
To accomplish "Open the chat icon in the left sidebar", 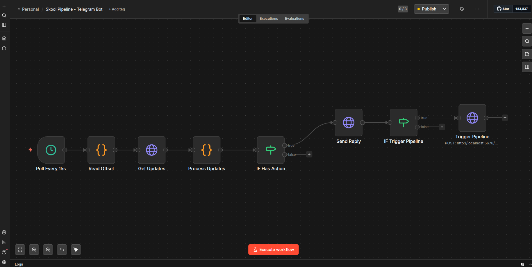I will pyautogui.click(x=4, y=49).
